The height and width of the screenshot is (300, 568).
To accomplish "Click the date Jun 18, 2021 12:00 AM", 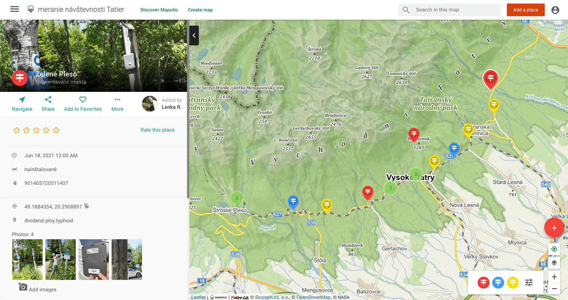I will tap(51, 155).
